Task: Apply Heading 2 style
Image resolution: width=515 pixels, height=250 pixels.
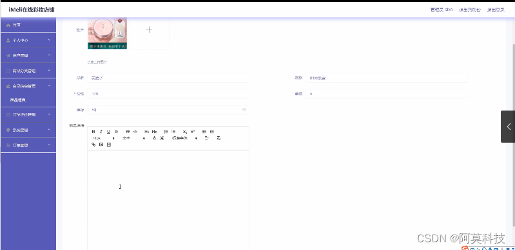Action: [154, 131]
